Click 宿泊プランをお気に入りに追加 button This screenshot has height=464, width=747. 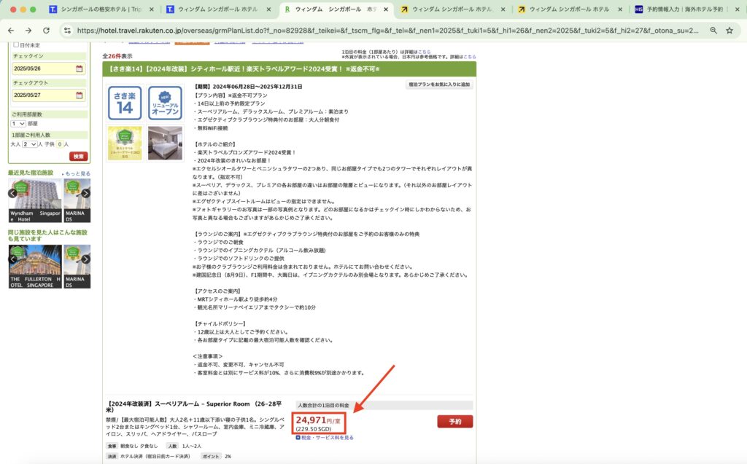point(438,84)
